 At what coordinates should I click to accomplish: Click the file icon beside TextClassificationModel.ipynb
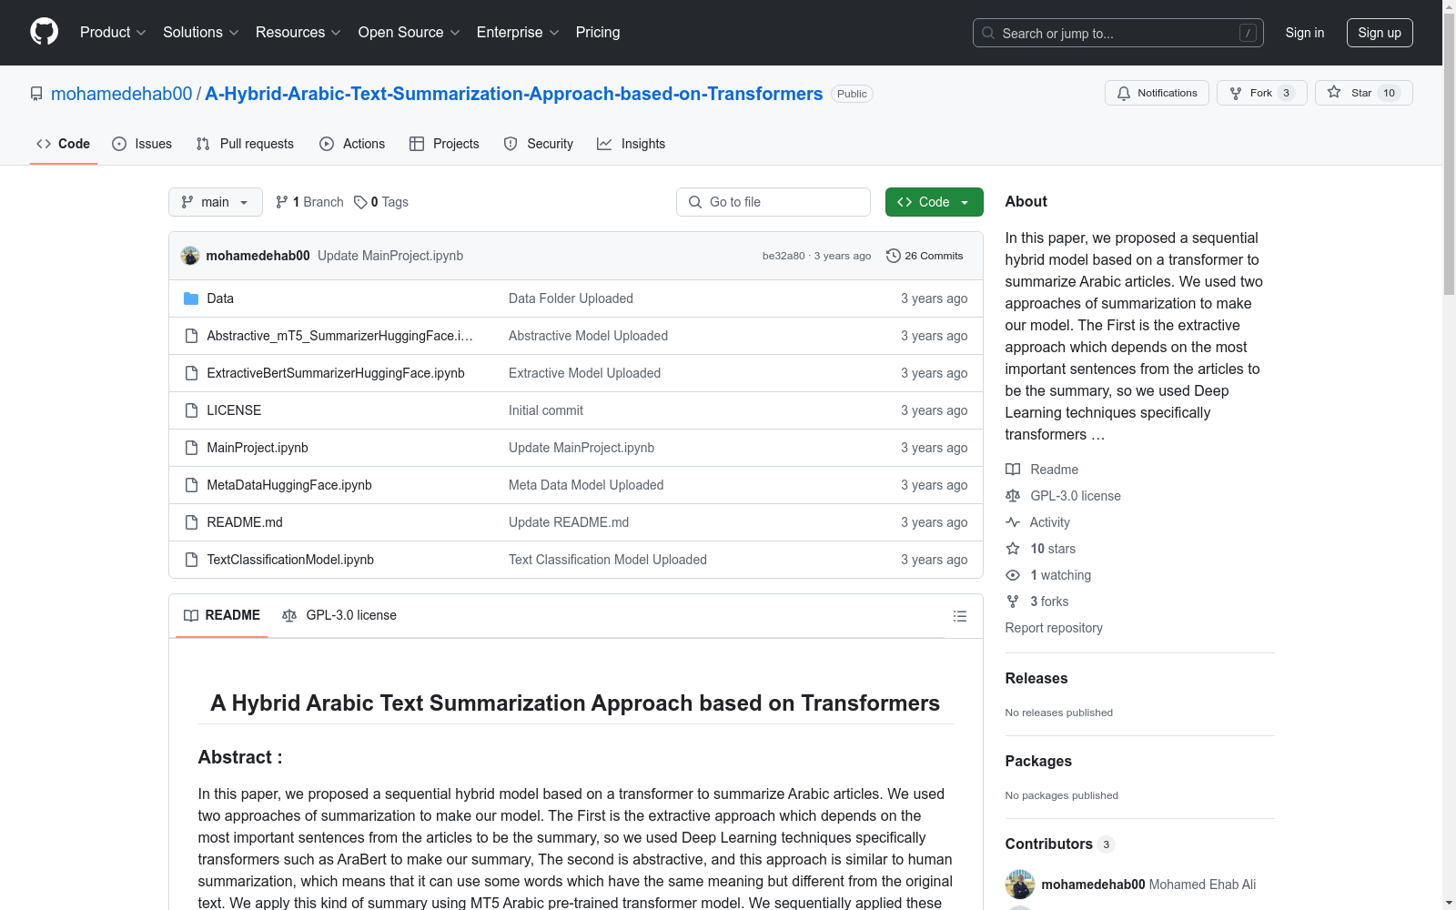click(191, 560)
